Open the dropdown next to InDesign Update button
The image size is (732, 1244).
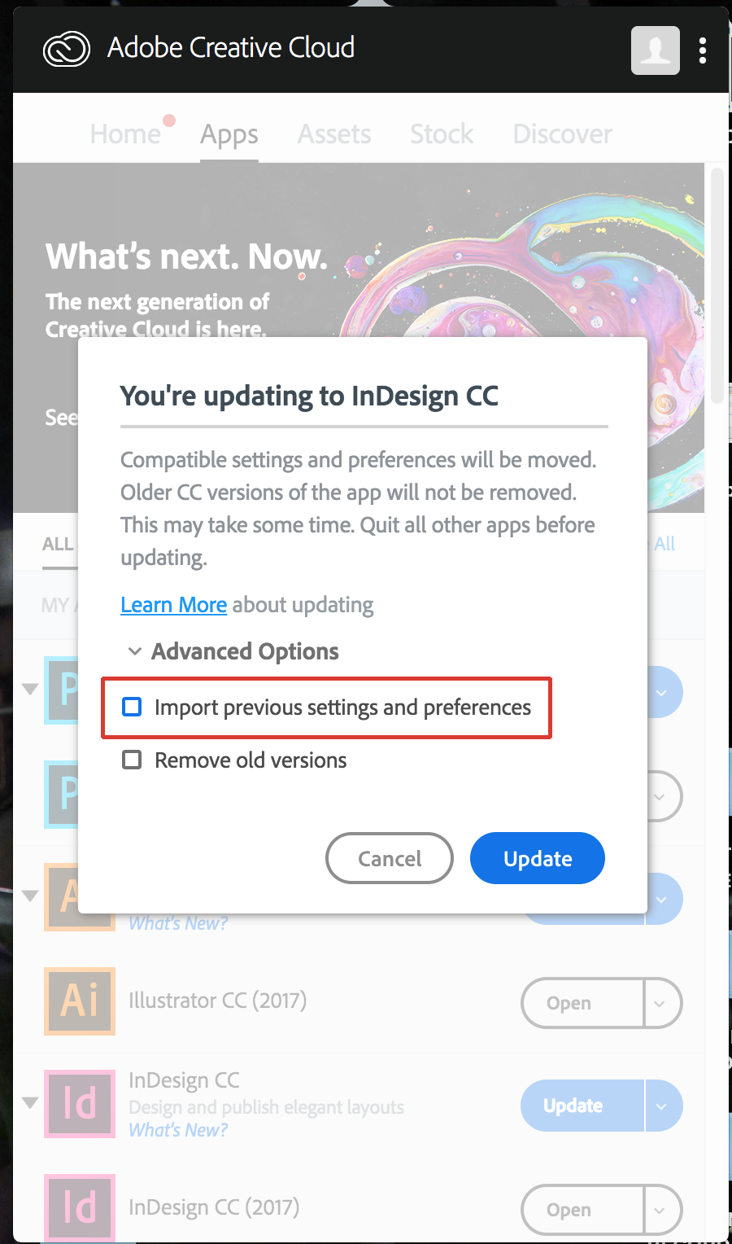(661, 1106)
